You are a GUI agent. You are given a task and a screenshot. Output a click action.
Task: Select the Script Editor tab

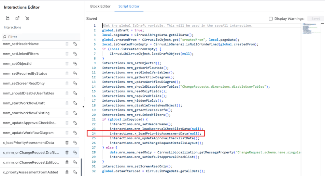click(x=129, y=6)
